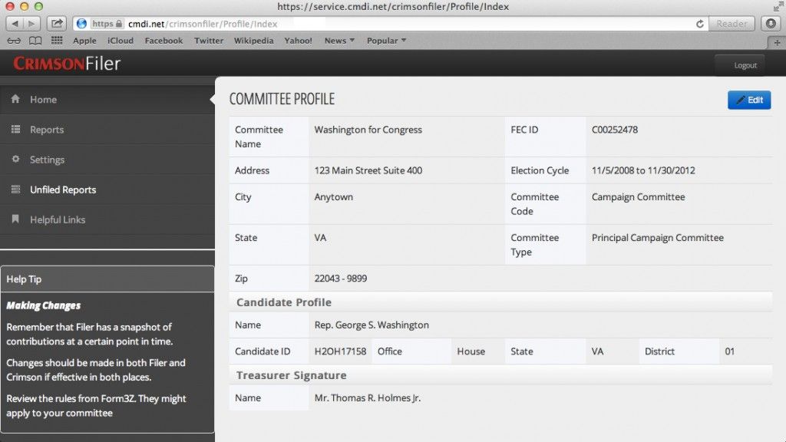786x442 pixels.
Task: Click the blue Edit button
Action: (749, 100)
